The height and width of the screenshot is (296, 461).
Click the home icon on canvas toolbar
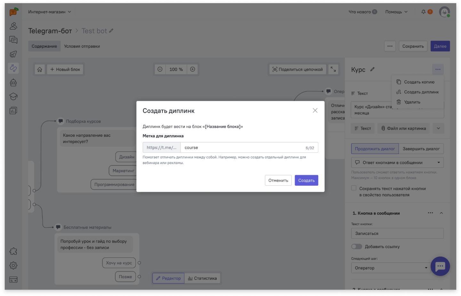click(x=40, y=69)
